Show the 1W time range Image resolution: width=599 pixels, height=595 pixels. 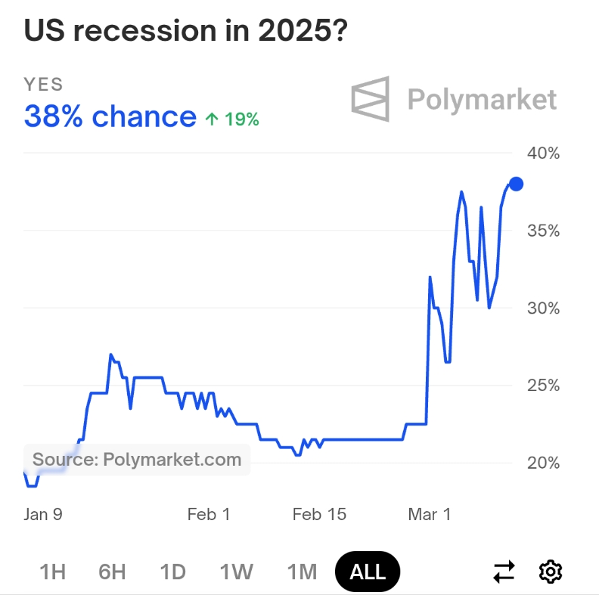[236, 572]
